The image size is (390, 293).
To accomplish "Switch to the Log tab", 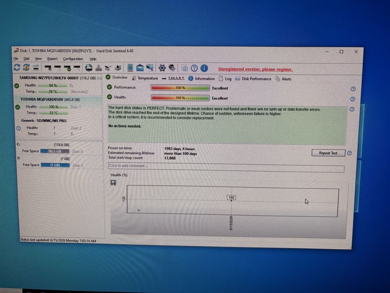I will tap(225, 79).
